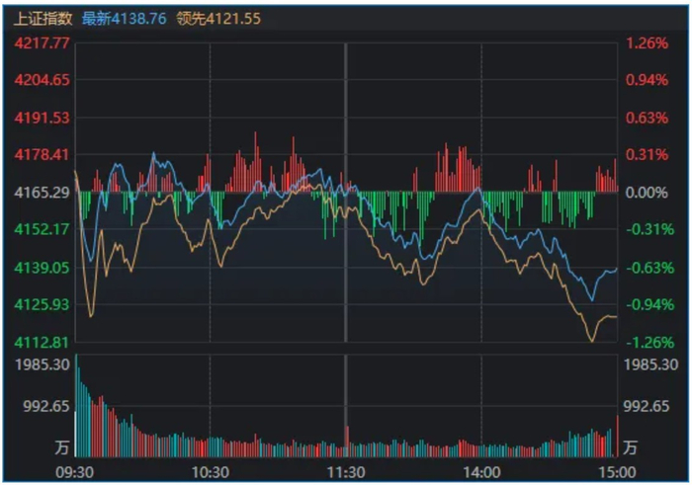This screenshot has height=485, width=692.
Task: Click the 上证指数 index title
Action: (43, 19)
